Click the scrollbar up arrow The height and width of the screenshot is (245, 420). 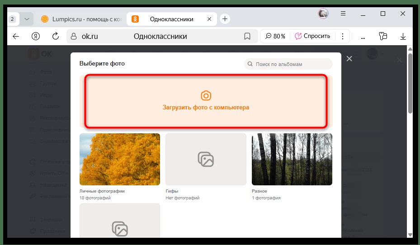click(x=410, y=49)
